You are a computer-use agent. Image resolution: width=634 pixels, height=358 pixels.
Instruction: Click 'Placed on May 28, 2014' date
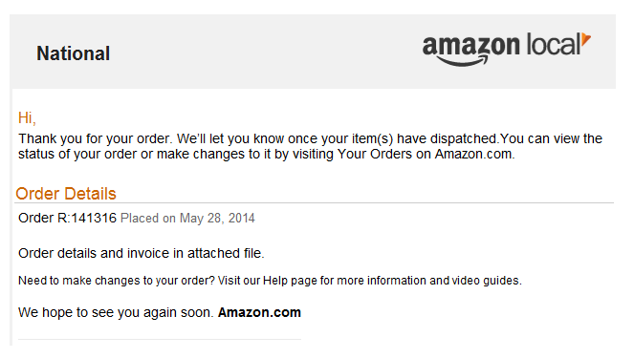(x=187, y=219)
